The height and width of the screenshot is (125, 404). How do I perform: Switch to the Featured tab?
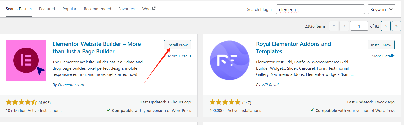coord(47,9)
